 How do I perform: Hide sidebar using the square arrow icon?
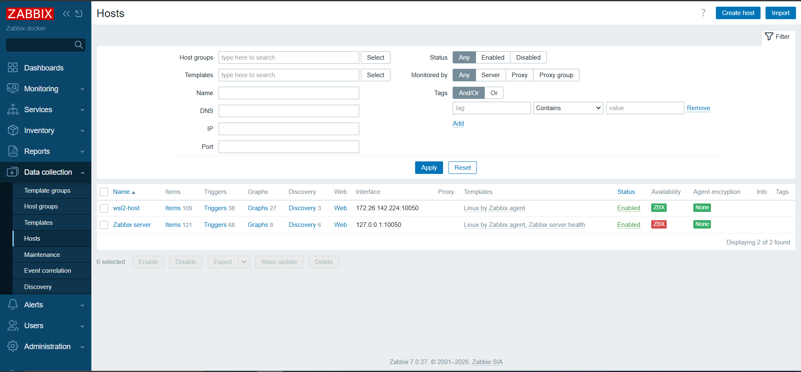[79, 14]
